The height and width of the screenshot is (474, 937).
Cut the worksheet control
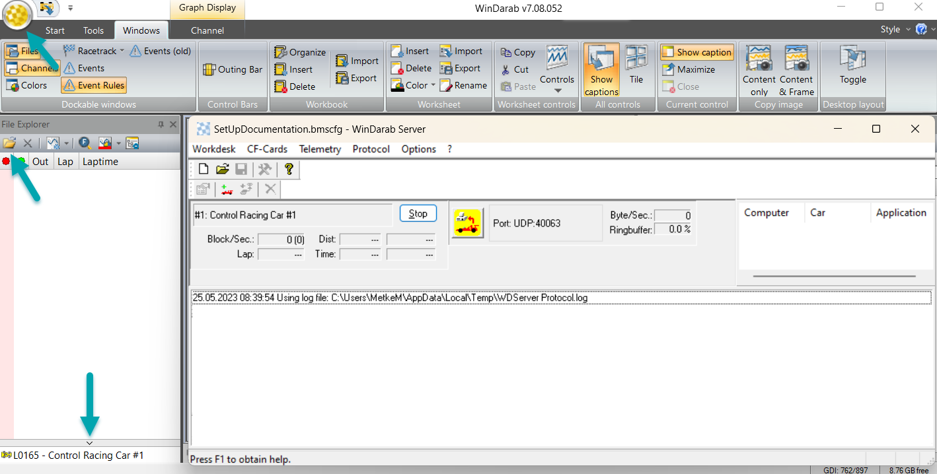(515, 69)
